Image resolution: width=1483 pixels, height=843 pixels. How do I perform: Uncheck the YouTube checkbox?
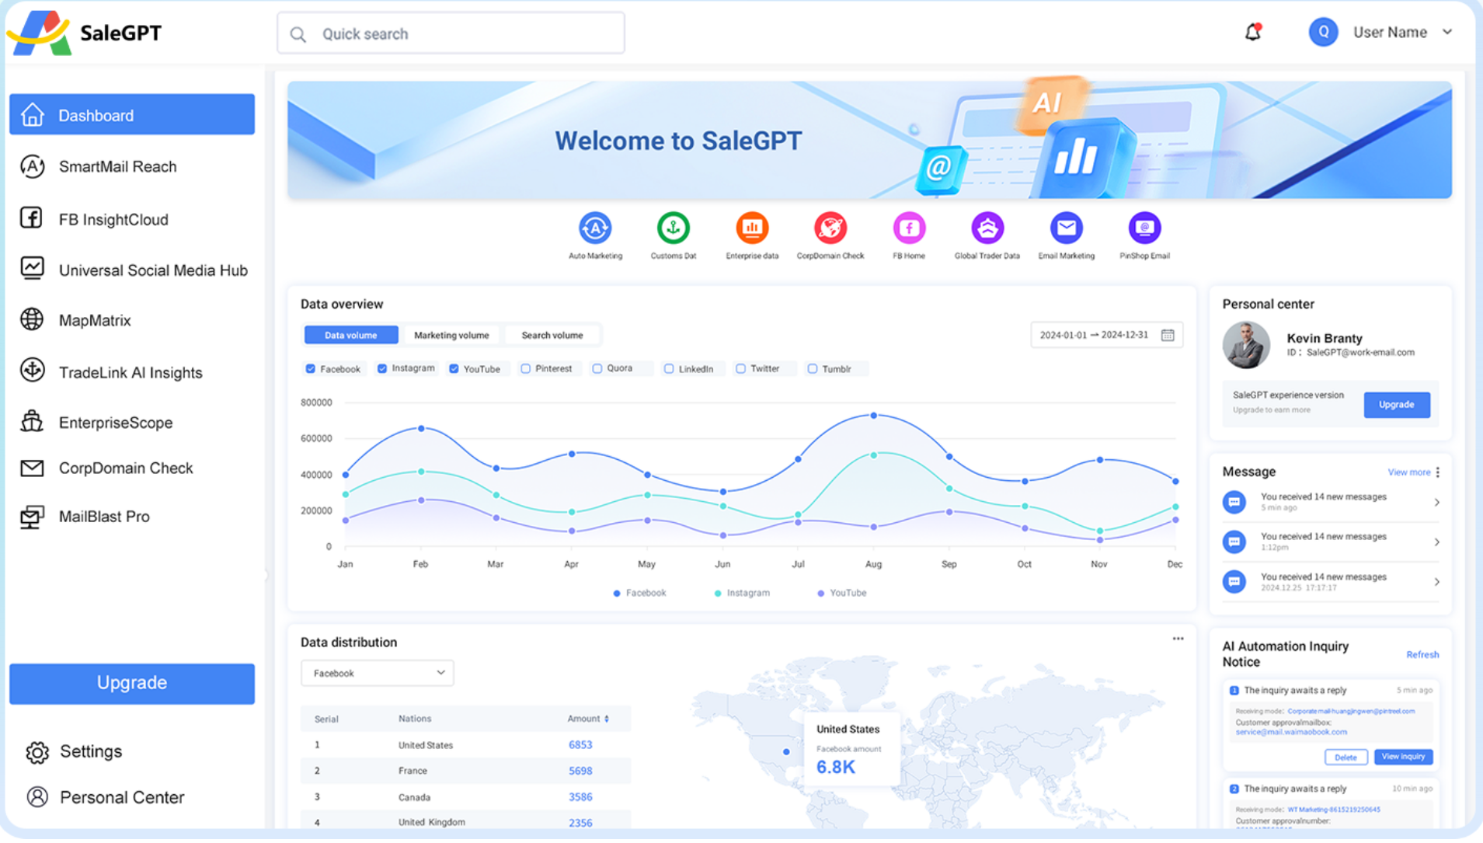pyautogui.click(x=454, y=369)
